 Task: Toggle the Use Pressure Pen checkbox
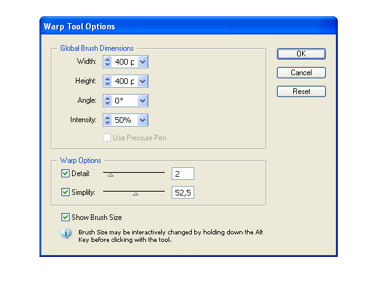click(x=107, y=138)
